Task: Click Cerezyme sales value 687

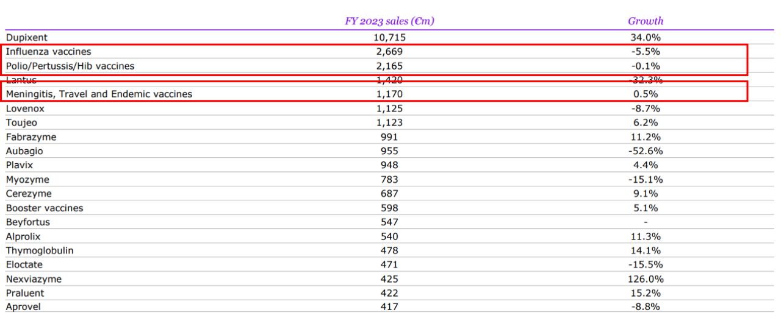Action: tap(389, 194)
